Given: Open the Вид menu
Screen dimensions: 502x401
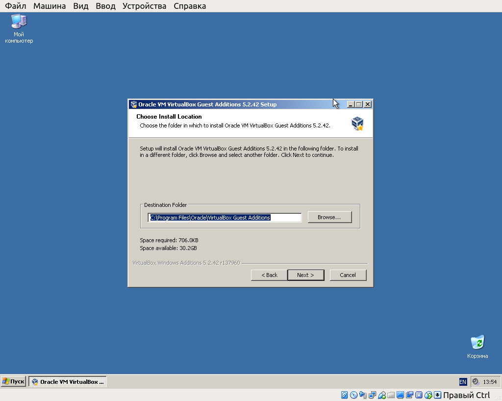Looking at the screenshot, I should (81, 6).
